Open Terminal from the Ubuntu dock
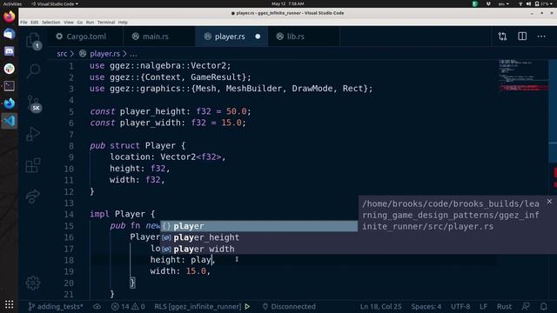 (10, 86)
